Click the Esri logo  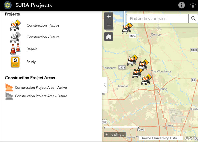pos(190,138)
